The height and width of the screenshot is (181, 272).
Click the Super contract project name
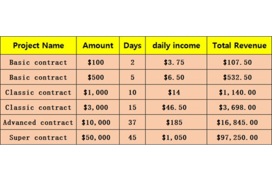[x=38, y=137]
